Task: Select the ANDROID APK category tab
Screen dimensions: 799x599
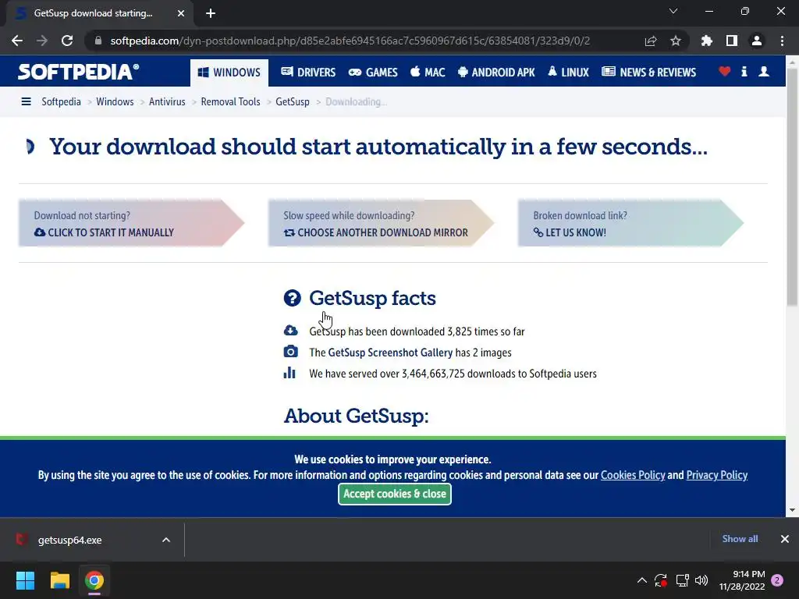Action: tap(496, 73)
